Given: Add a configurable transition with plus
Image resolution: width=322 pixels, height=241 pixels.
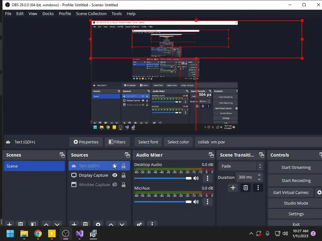Looking at the screenshot, I should pyautogui.click(x=233, y=188).
